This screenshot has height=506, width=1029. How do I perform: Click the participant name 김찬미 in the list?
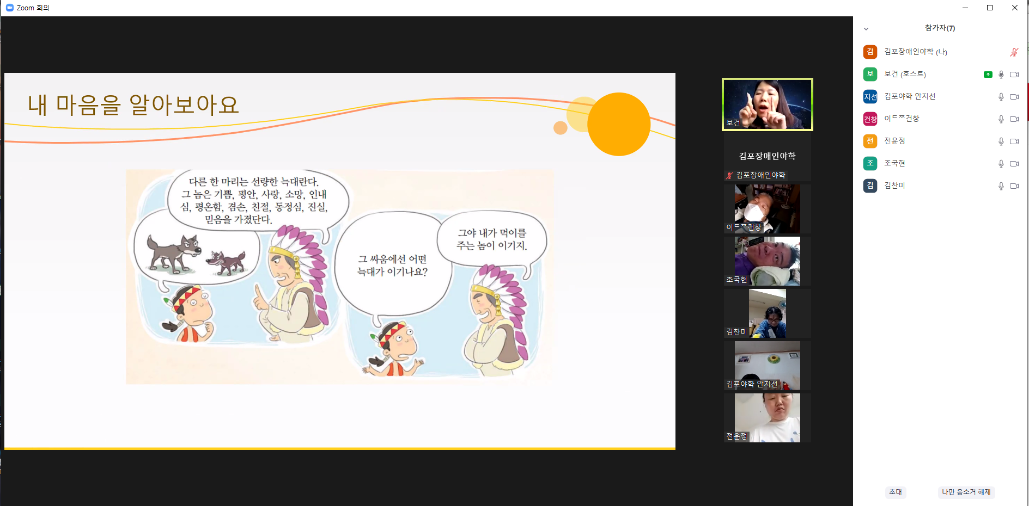tap(894, 186)
